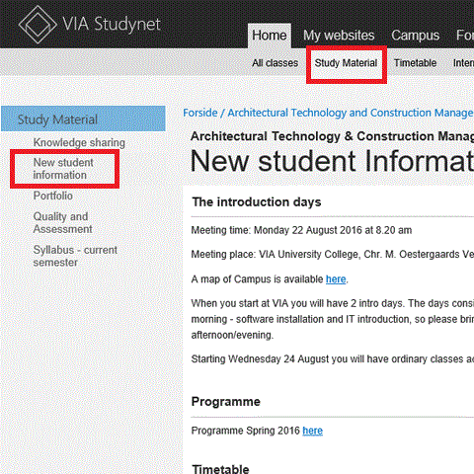This screenshot has width=474, height=474.
Task: Click the 'New student Informat' page title
Action: tap(332, 161)
